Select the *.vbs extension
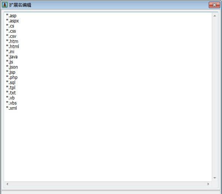Viewport: 222px width, 194px height. coord(11,103)
